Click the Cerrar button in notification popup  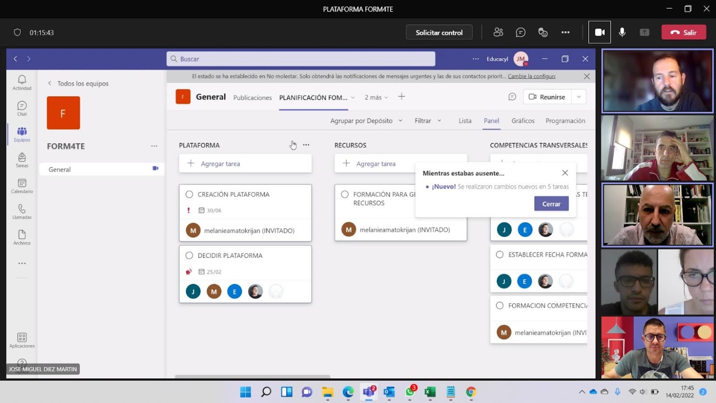pyautogui.click(x=551, y=204)
